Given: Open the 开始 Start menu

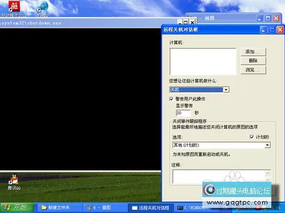Looking at the screenshot, I should (17, 207).
